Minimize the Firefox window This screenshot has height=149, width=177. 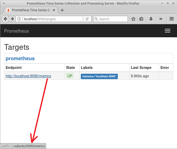click(162, 3)
